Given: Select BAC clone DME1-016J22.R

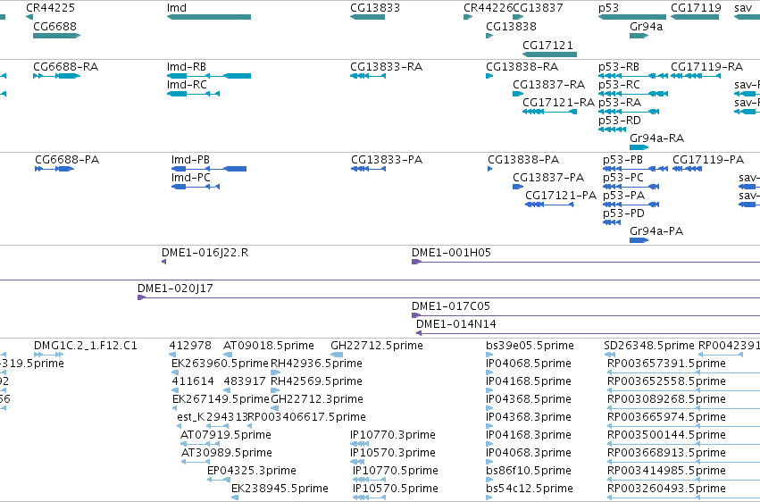Looking at the screenshot, I should tap(163, 262).
